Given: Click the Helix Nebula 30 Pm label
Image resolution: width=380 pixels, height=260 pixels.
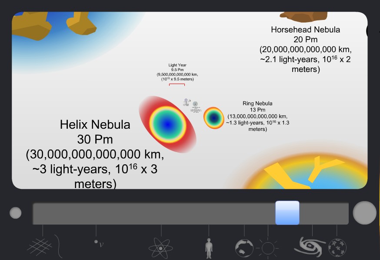Looking at the screenshot, I should click(95, 154).
